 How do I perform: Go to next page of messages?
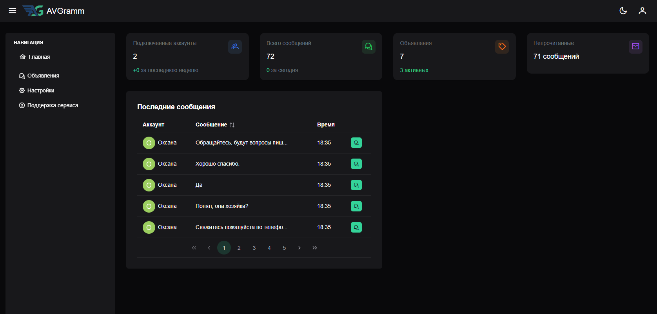click(x=299, y=248)
